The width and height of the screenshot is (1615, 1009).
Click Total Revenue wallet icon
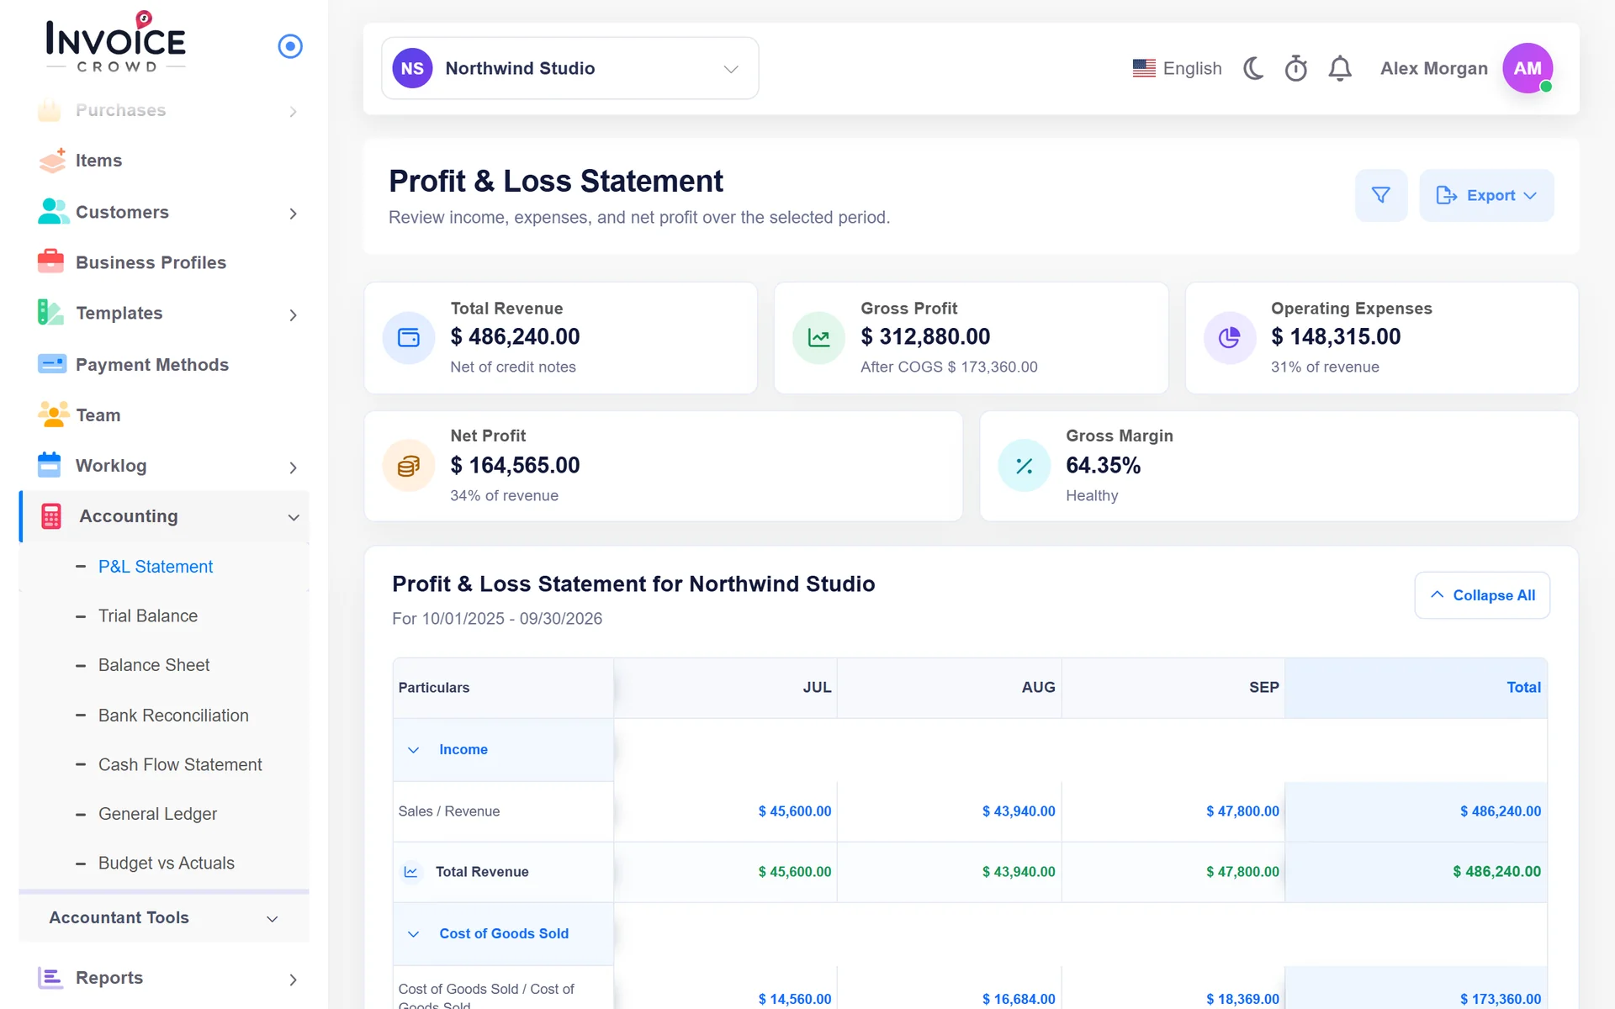coord(409,338)
